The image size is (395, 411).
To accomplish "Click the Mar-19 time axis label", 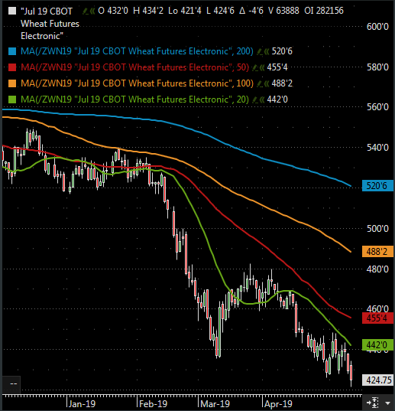I will 215,404.
